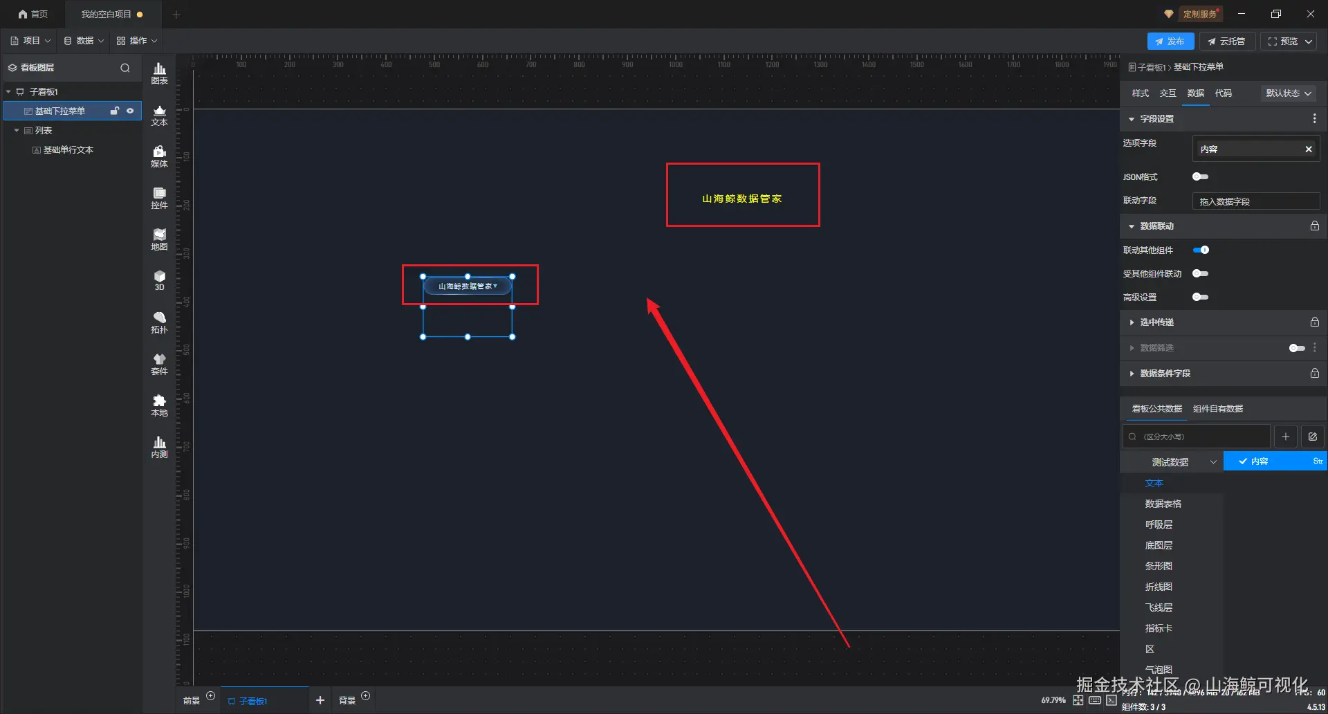Switch to 看板公共数据 tab

pos(1156,409)
